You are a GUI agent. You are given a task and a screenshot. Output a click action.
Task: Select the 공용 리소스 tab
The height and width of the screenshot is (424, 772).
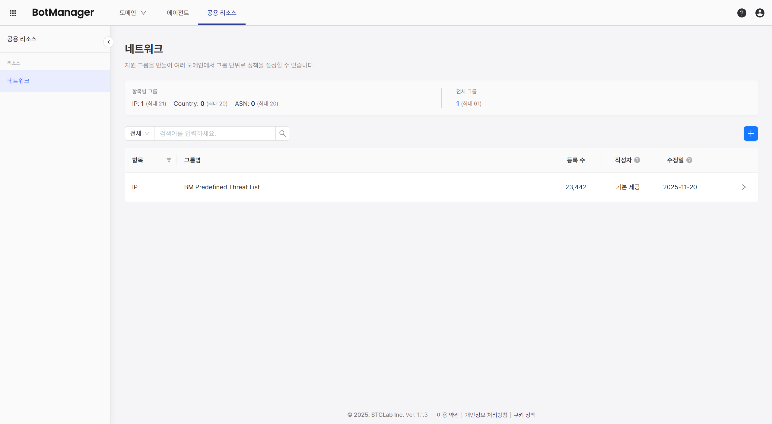(x=222, y=13)
